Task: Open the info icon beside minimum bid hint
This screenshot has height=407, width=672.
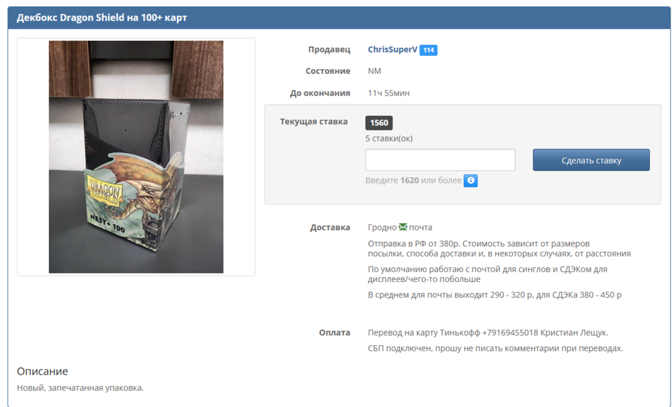Action: pos(470,181)
